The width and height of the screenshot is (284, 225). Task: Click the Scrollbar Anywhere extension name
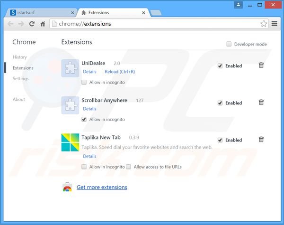(x=104, y=100)
